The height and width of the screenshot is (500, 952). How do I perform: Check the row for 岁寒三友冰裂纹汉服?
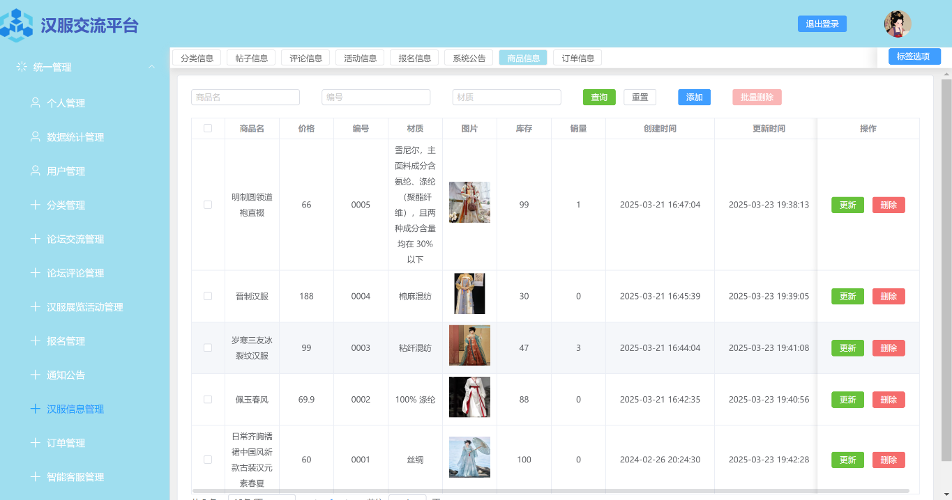click(208, 347)
